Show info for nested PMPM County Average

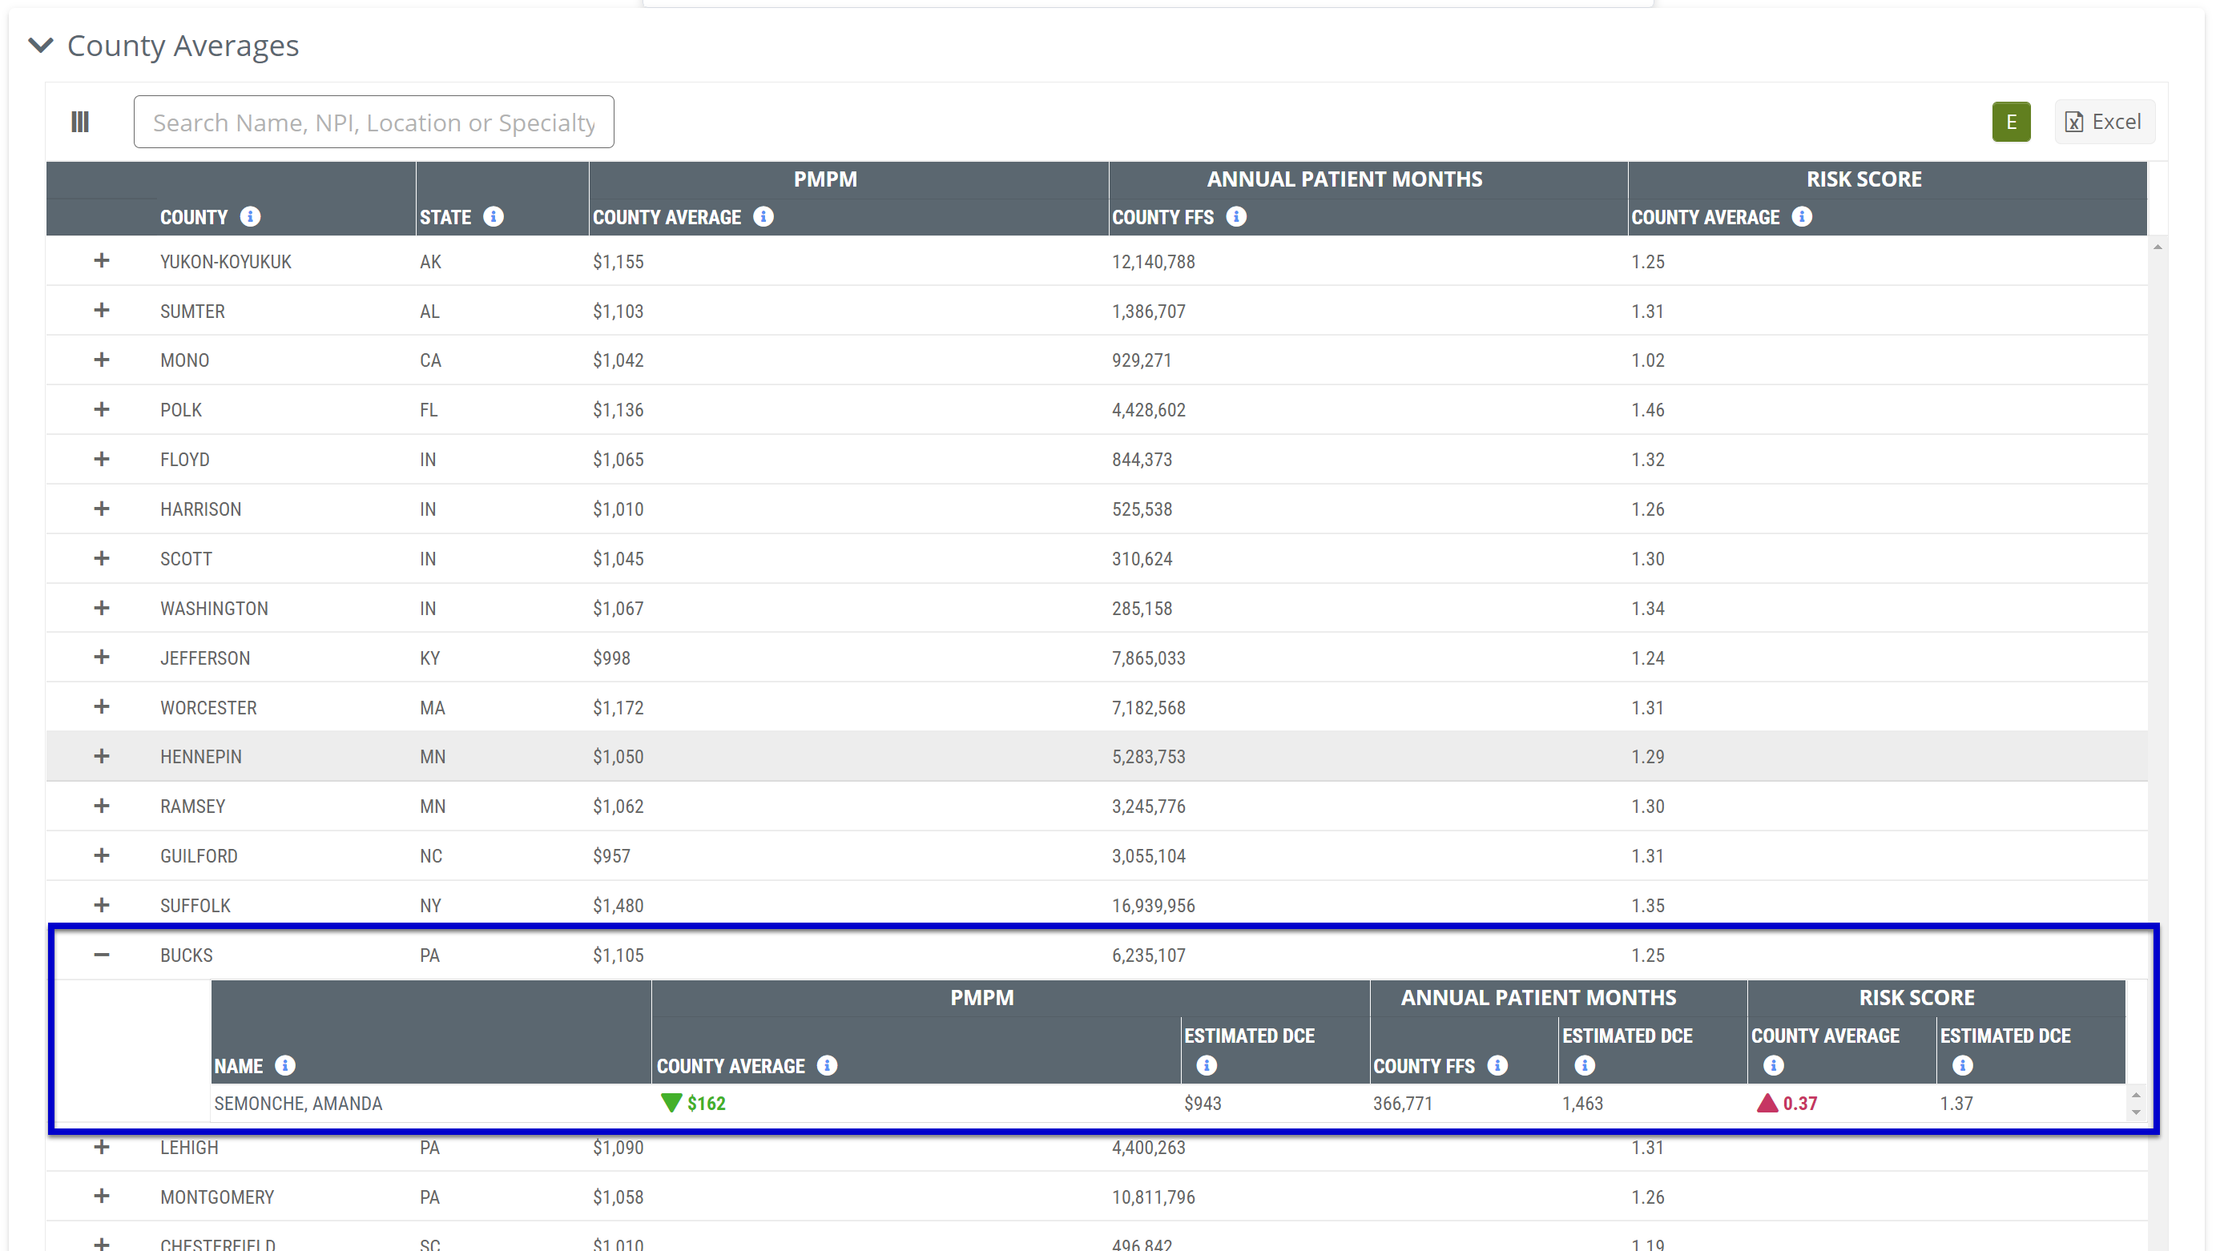[x=827, y=1066]
